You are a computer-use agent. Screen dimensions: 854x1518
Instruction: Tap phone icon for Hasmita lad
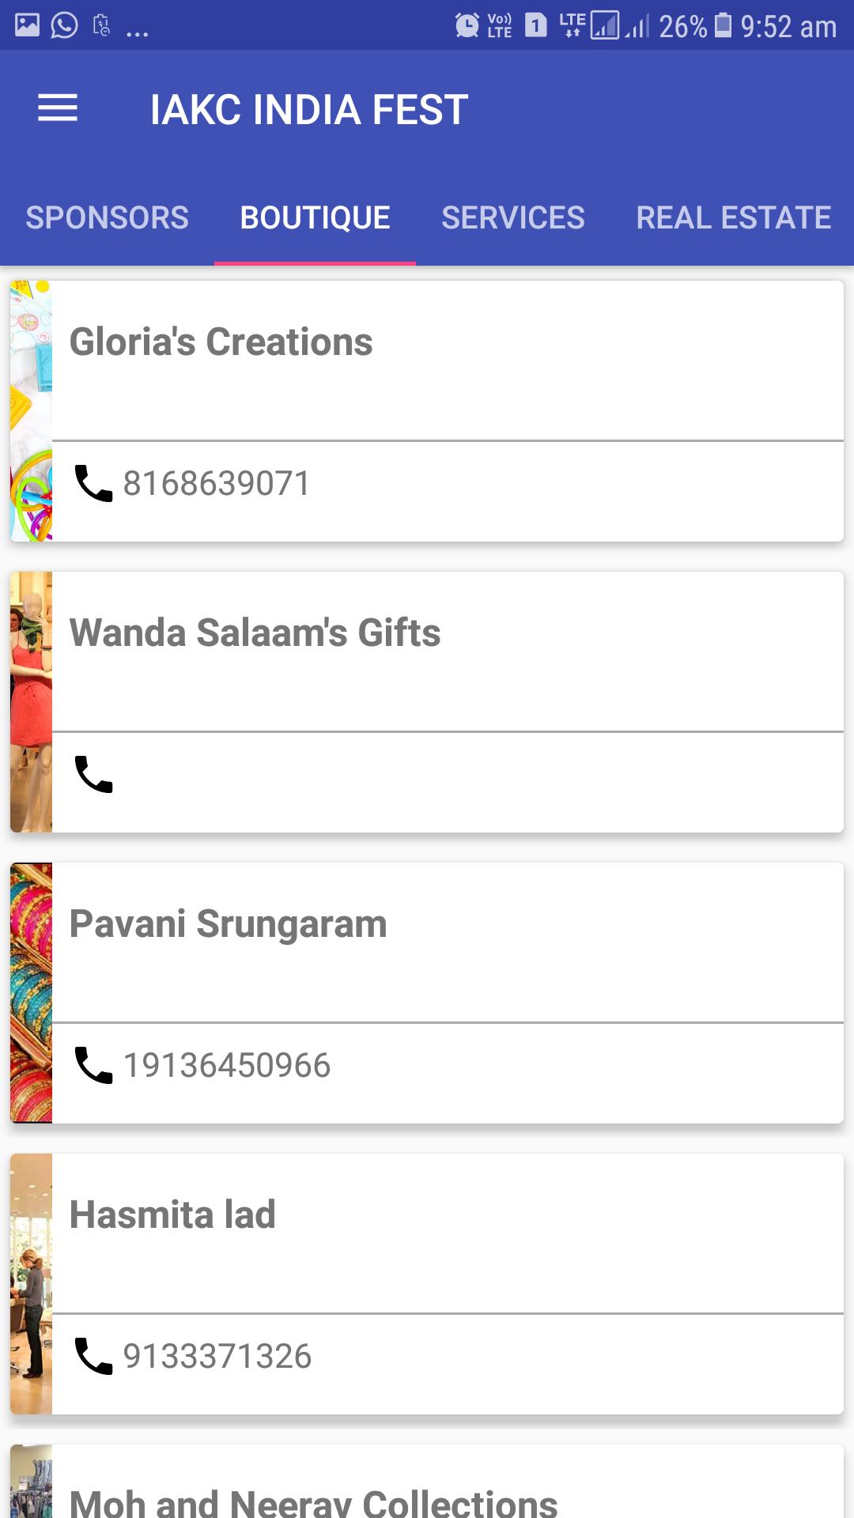click(93, 1356)
